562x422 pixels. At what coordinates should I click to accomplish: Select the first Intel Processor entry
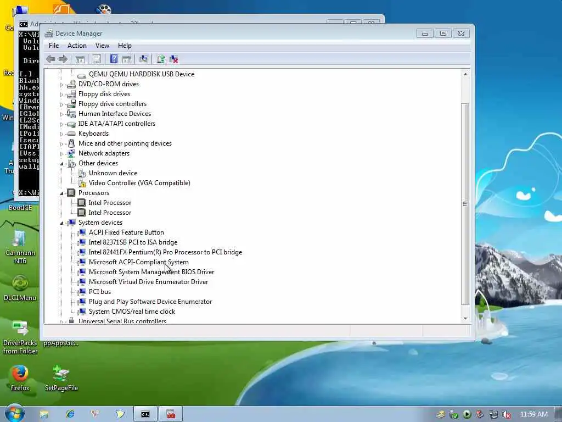click(110, 203)
